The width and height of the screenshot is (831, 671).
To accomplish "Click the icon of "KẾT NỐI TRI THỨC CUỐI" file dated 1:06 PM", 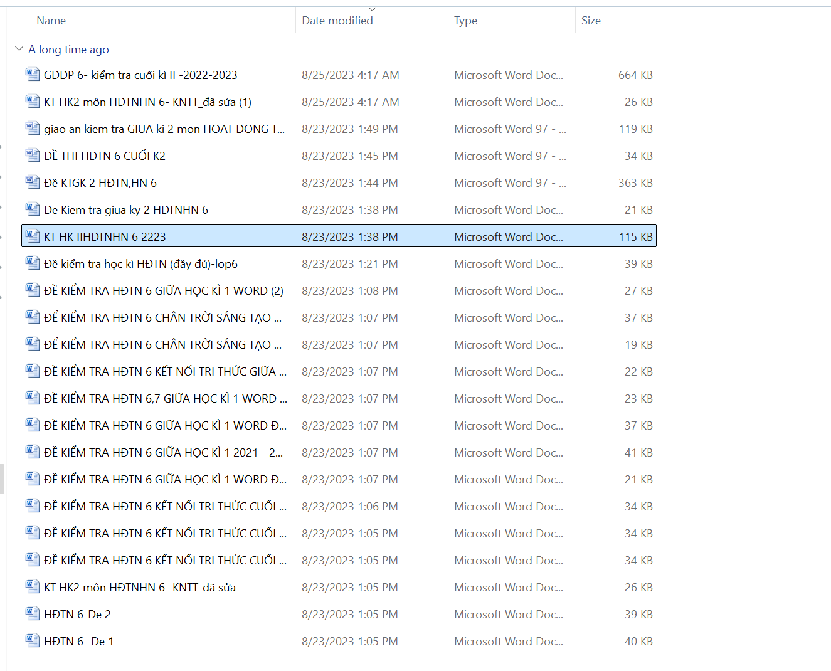I will pos(33,506).
